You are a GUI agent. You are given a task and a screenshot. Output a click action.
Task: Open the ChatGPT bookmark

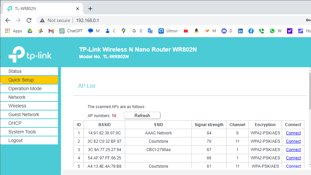click(71, 31)
